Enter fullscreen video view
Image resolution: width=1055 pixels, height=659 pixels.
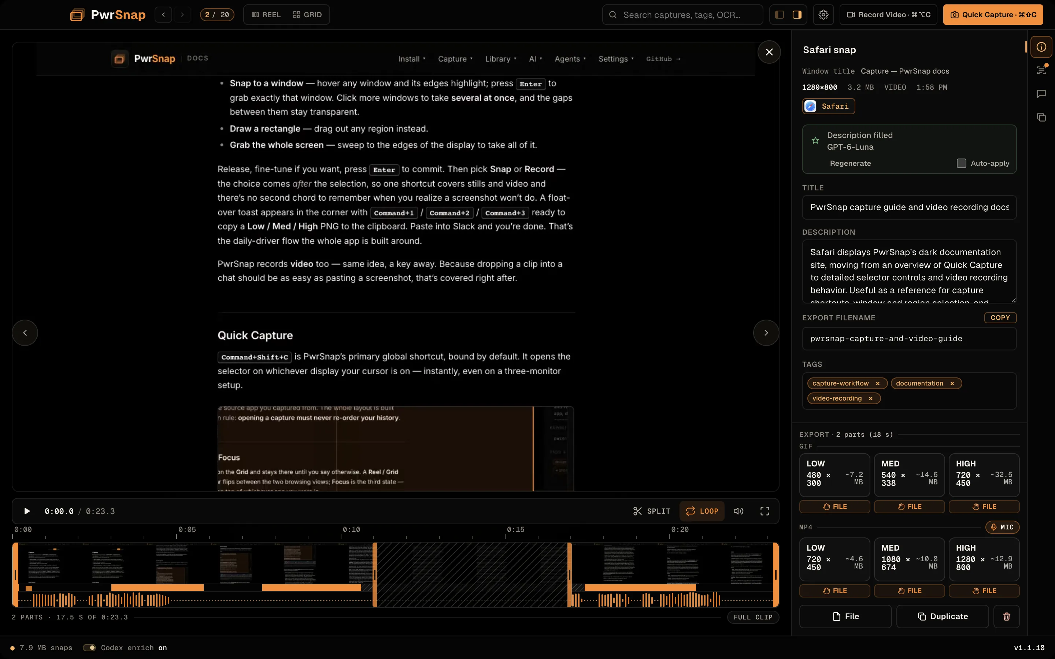765,511
